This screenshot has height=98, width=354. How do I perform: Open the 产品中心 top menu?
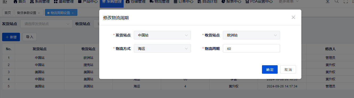click(x=88, y=2)
